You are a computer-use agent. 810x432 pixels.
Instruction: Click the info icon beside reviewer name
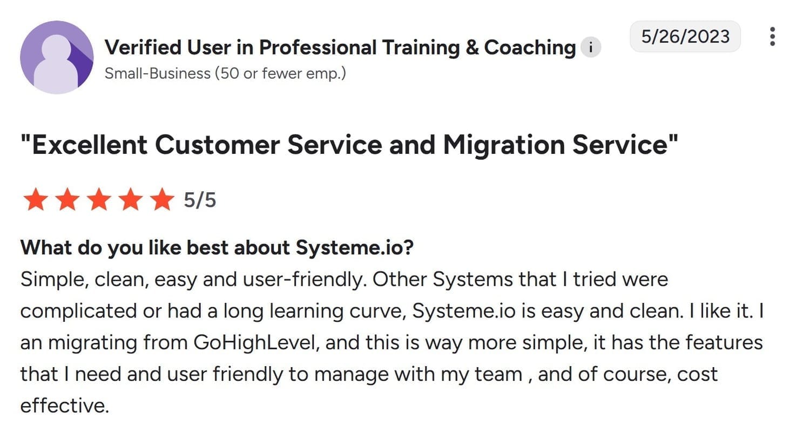pos(591,48)
